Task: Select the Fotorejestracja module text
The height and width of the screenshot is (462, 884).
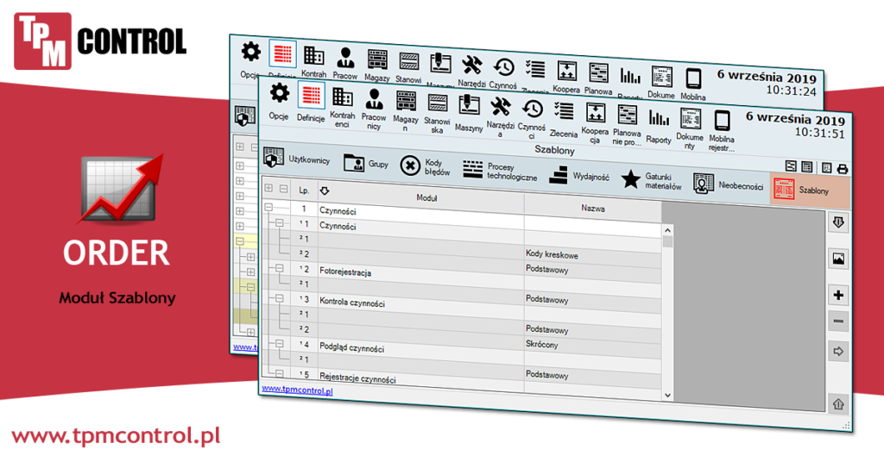Action: (345, 272)
